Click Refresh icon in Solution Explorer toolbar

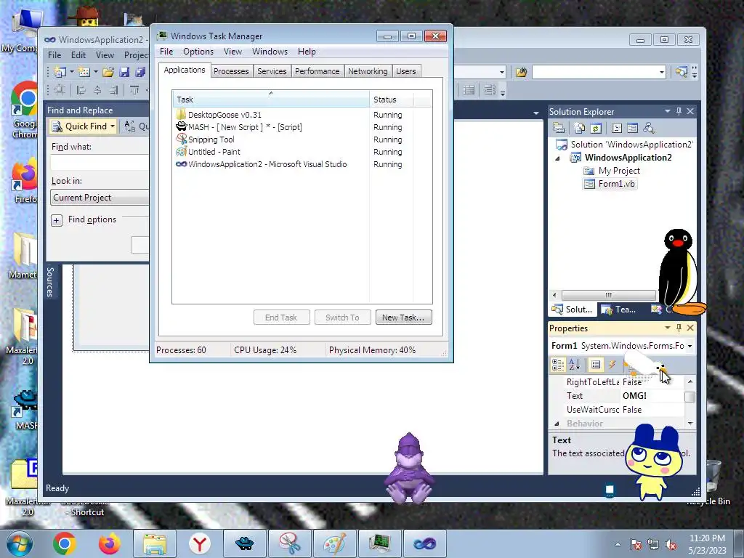click(x=596, y=128)
